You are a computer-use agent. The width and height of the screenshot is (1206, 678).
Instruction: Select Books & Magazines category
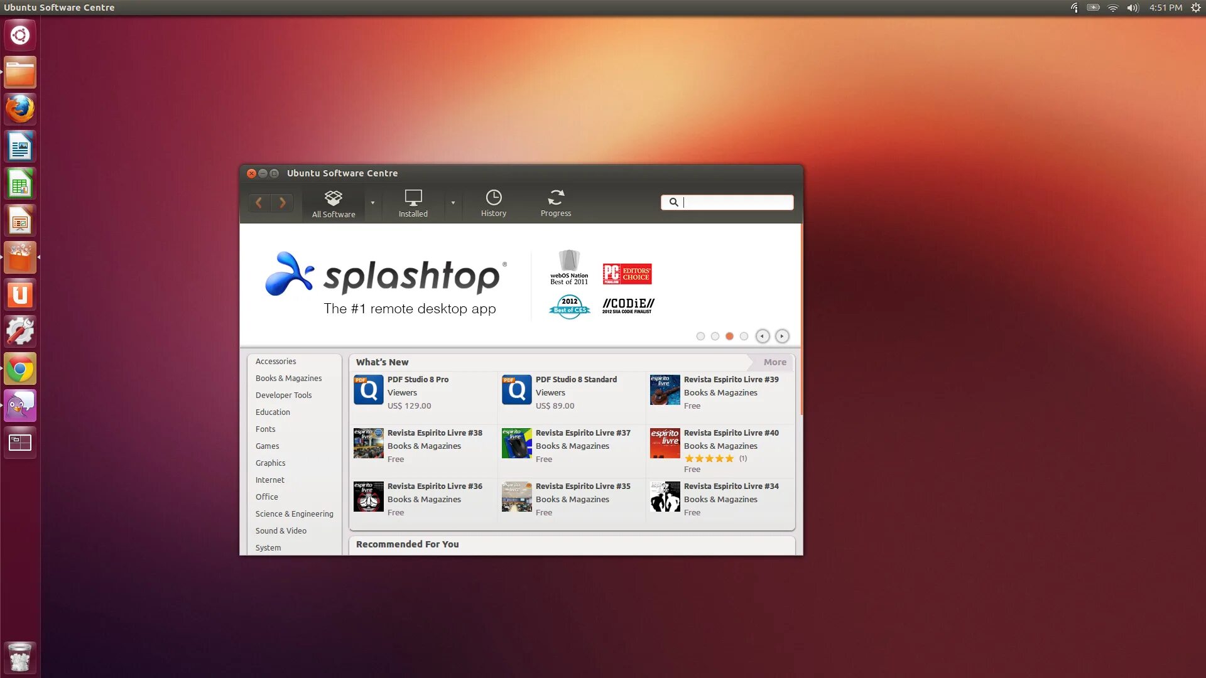[288, 377]
